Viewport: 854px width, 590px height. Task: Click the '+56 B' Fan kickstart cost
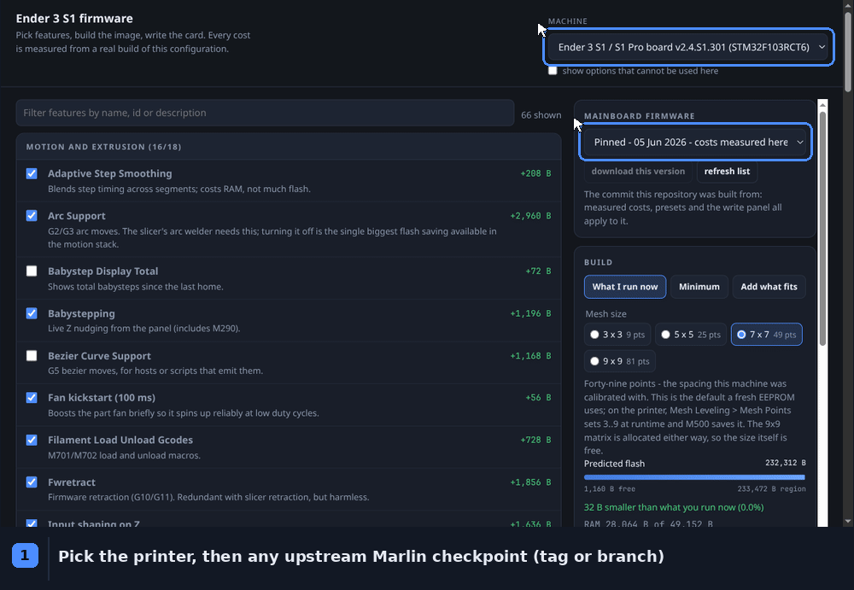click(538, 398)
